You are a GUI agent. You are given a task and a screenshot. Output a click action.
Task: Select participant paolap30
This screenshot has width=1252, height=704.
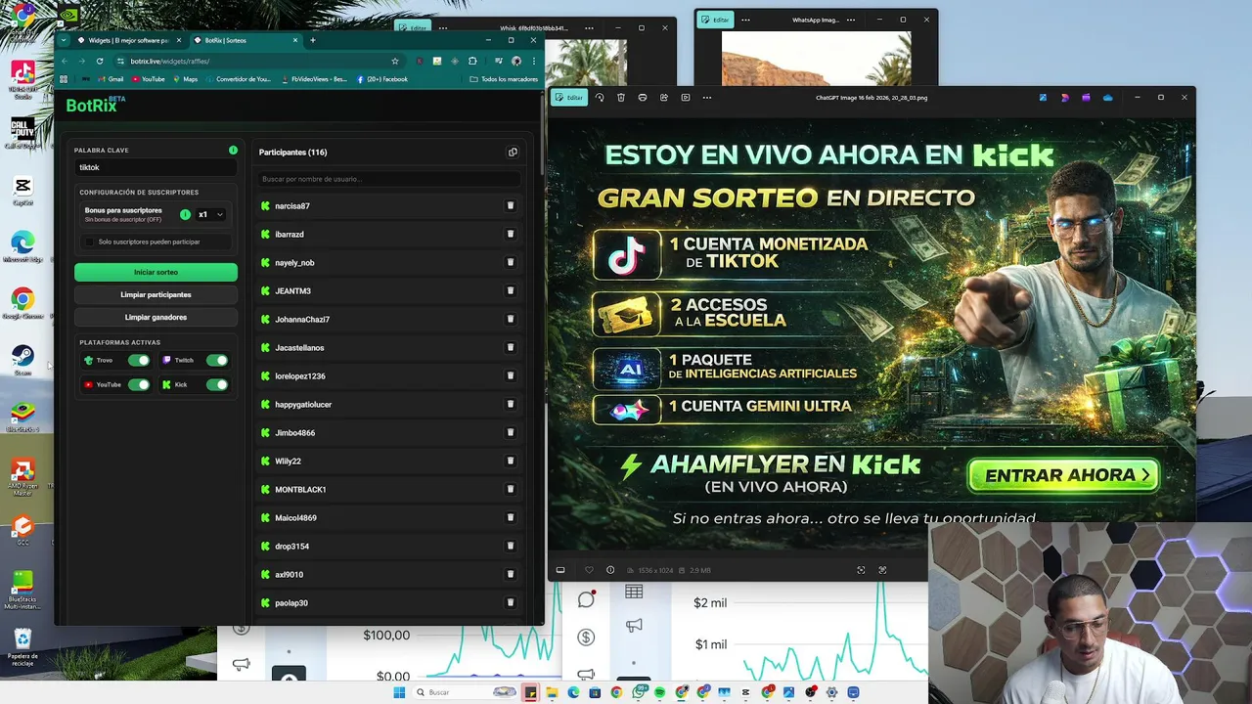pyautogui.click(x=291, y=602)
